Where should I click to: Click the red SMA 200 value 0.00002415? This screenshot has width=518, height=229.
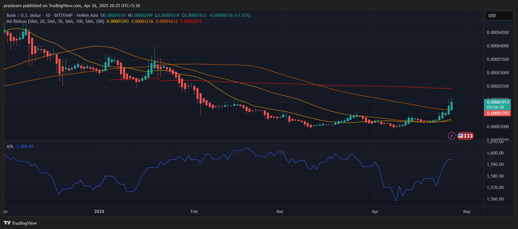[191, 21]
